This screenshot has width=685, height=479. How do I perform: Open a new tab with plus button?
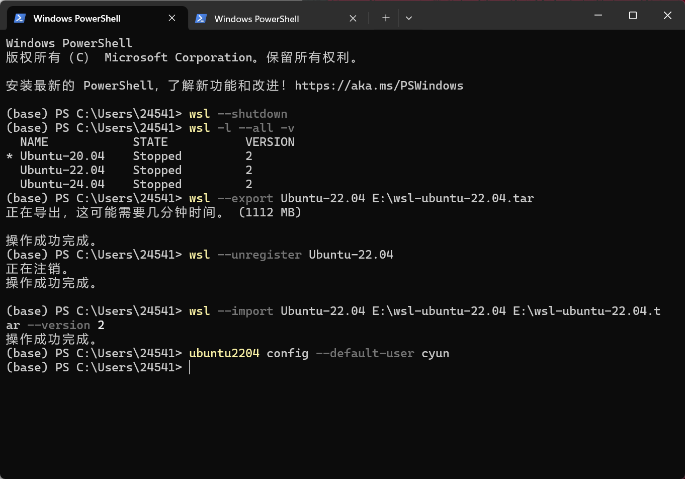tap(386, 18)
